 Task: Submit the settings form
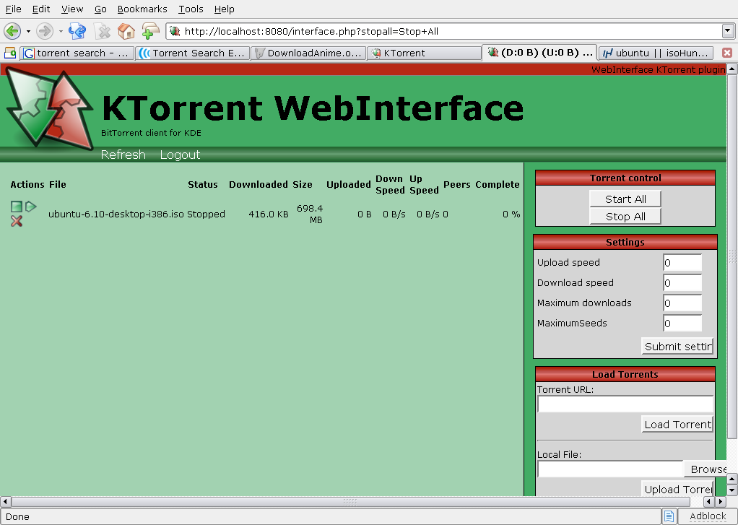click(677, 346)
